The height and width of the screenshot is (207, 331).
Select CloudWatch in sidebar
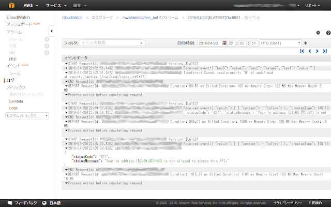coord(18,17)
